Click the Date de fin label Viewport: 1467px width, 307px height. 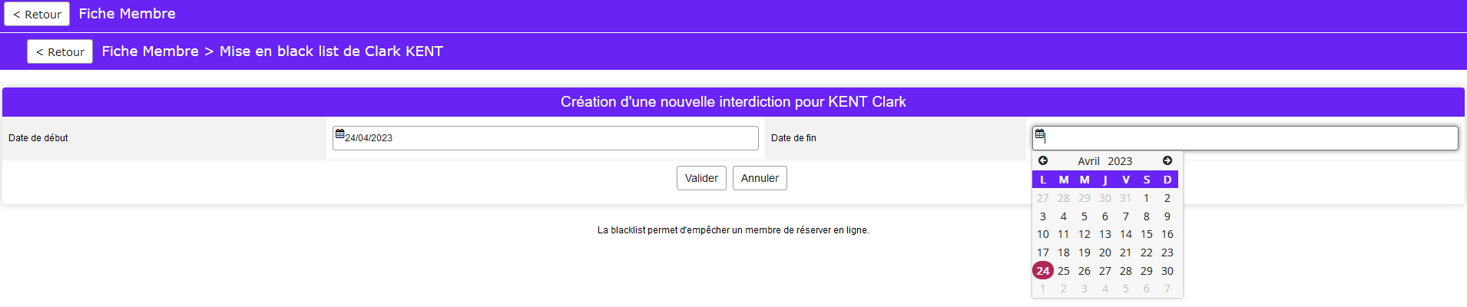pos(793,138)
